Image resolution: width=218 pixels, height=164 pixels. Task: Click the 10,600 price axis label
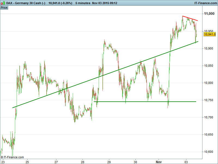pos(209,152)
